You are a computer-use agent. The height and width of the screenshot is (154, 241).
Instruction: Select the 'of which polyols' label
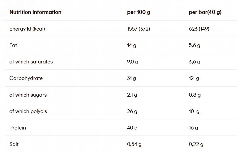point(28,111)
